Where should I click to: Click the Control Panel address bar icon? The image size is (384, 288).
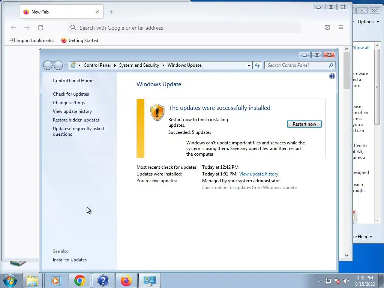(x=73, y=65)
